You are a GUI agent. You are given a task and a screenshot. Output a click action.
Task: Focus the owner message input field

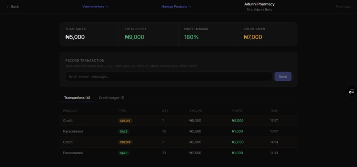click(169, 76)
